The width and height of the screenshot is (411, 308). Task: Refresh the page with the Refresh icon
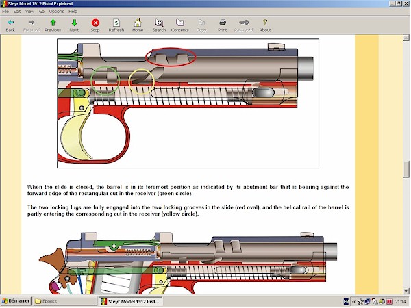pos(116,23)
